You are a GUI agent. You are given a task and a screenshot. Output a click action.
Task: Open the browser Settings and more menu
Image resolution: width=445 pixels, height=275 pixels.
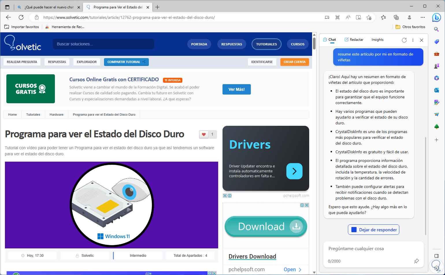click(x=423, y=17)
